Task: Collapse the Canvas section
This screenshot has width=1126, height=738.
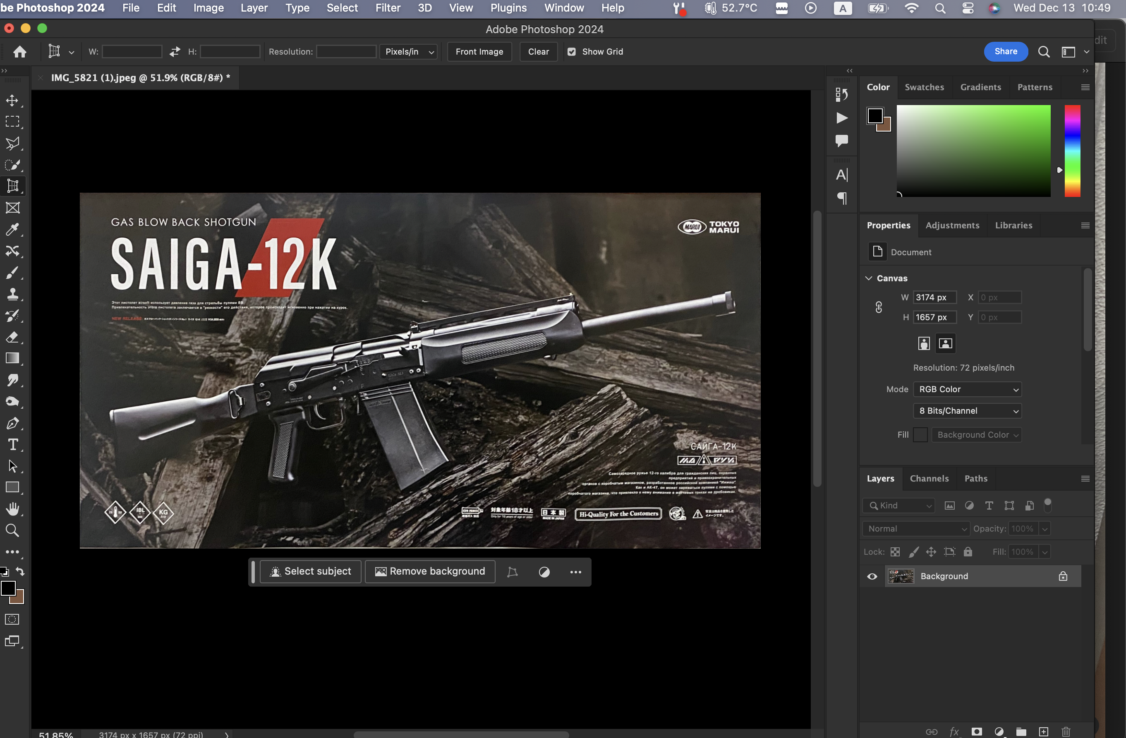Action: (869, 278)
